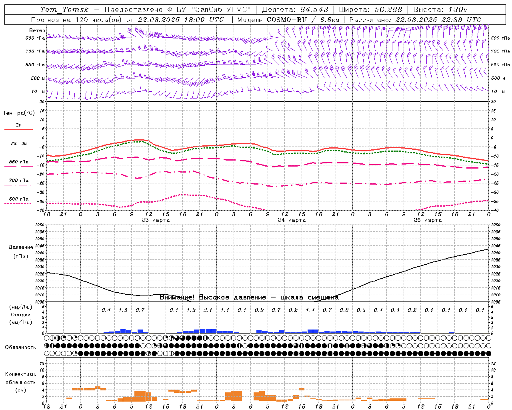This screenshot has width=512, height=410.
Task: Click the latitude value "Широта: 56.288"
Action: 370,10
